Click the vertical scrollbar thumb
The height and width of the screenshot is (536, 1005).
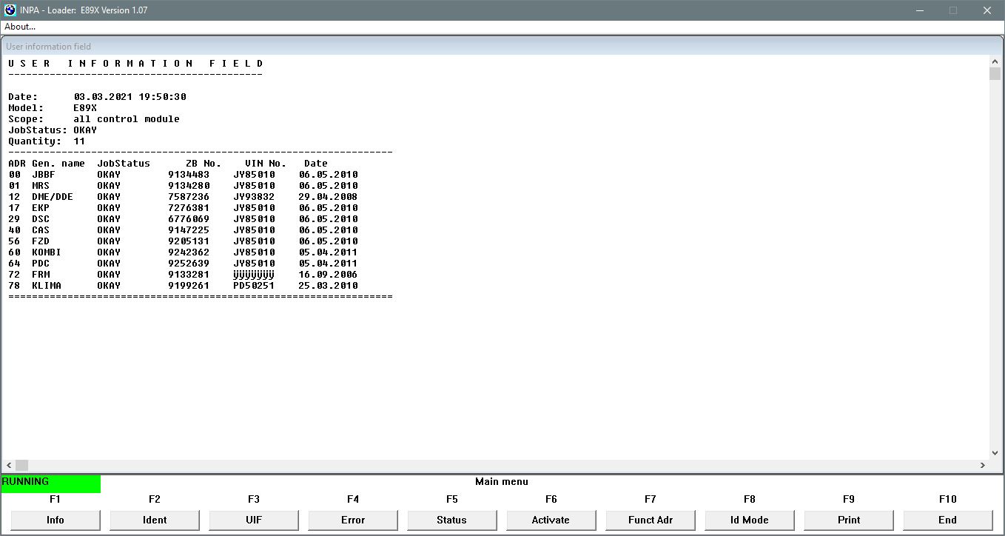pos(995,74)
